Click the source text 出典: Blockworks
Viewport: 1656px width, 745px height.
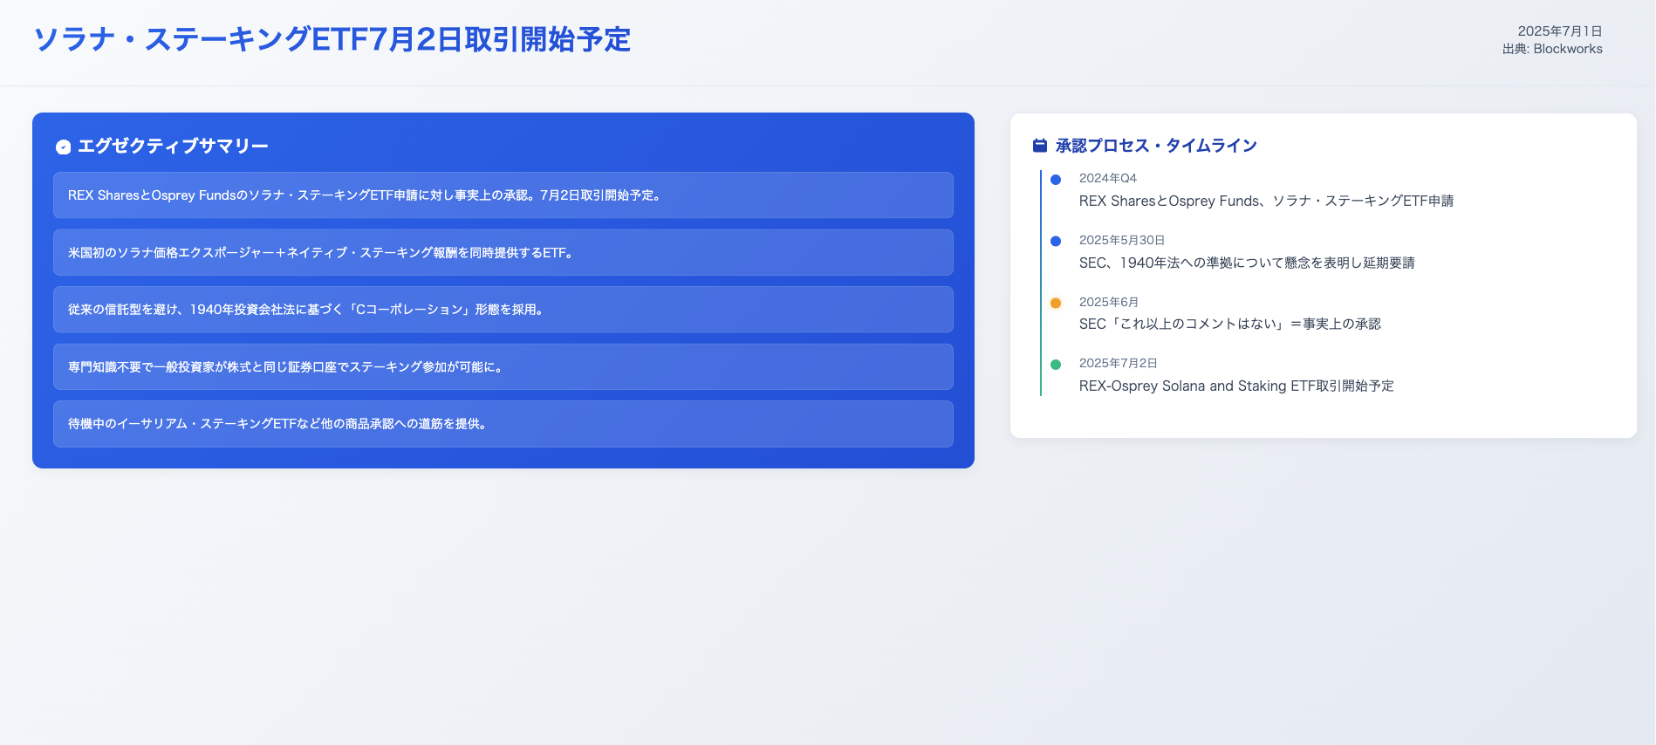pyautogui.click(x=1552, y=49)
